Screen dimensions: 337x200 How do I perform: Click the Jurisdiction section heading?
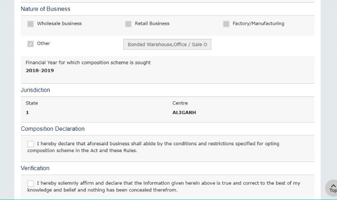pos(35,90)
